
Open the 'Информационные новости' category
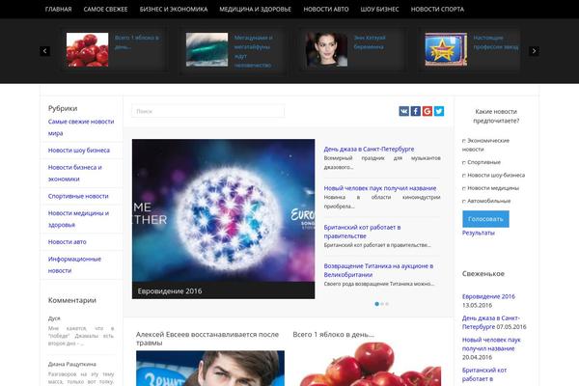(x=74, y=264)
